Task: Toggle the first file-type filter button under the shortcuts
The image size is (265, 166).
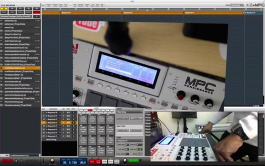Action: [x=4, y=12]
